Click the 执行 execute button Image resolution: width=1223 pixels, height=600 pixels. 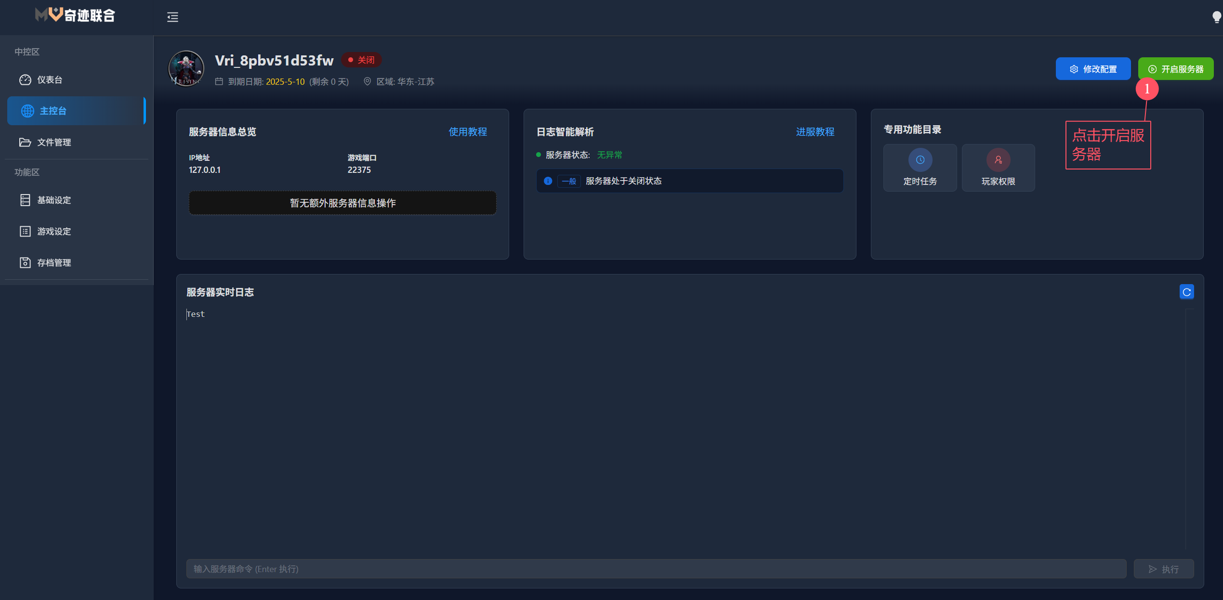tap(1163, 569)
